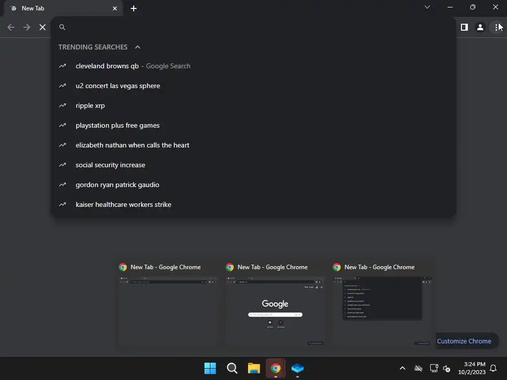This screenshot has height=380, width=507.
Task: Stop loading the page
Action: (43, 27)
